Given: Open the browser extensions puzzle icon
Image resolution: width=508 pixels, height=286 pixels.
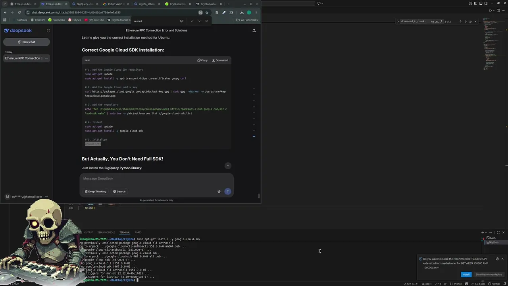Looking at the screenshot, I should point(231,12).
